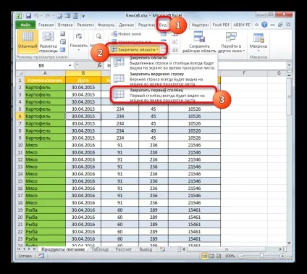Select Page Break Preview icon in status bar
This screenshot has height=274, width=307.
tap(218, 256)
